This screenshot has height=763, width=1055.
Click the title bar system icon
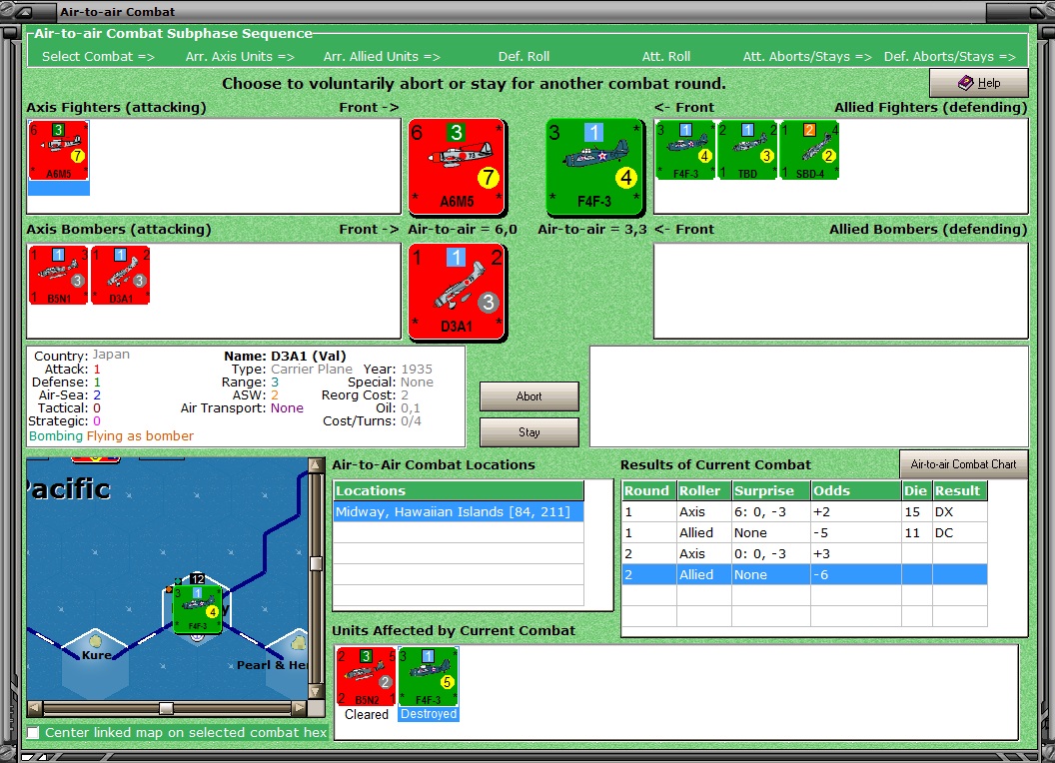[24, 11]
